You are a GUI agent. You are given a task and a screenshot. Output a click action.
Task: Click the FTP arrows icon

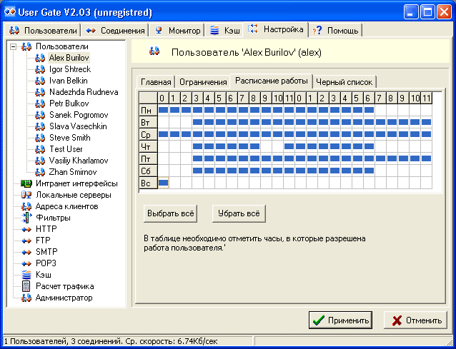coord(26,241)
